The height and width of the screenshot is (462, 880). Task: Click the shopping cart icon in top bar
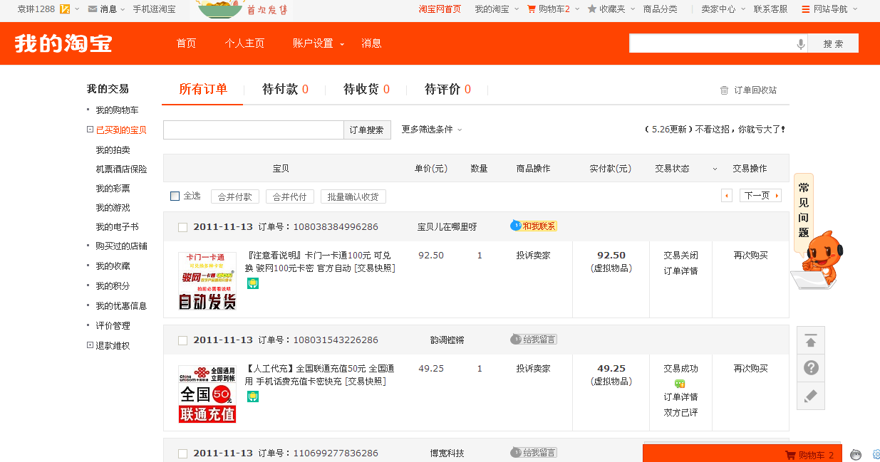532,9
